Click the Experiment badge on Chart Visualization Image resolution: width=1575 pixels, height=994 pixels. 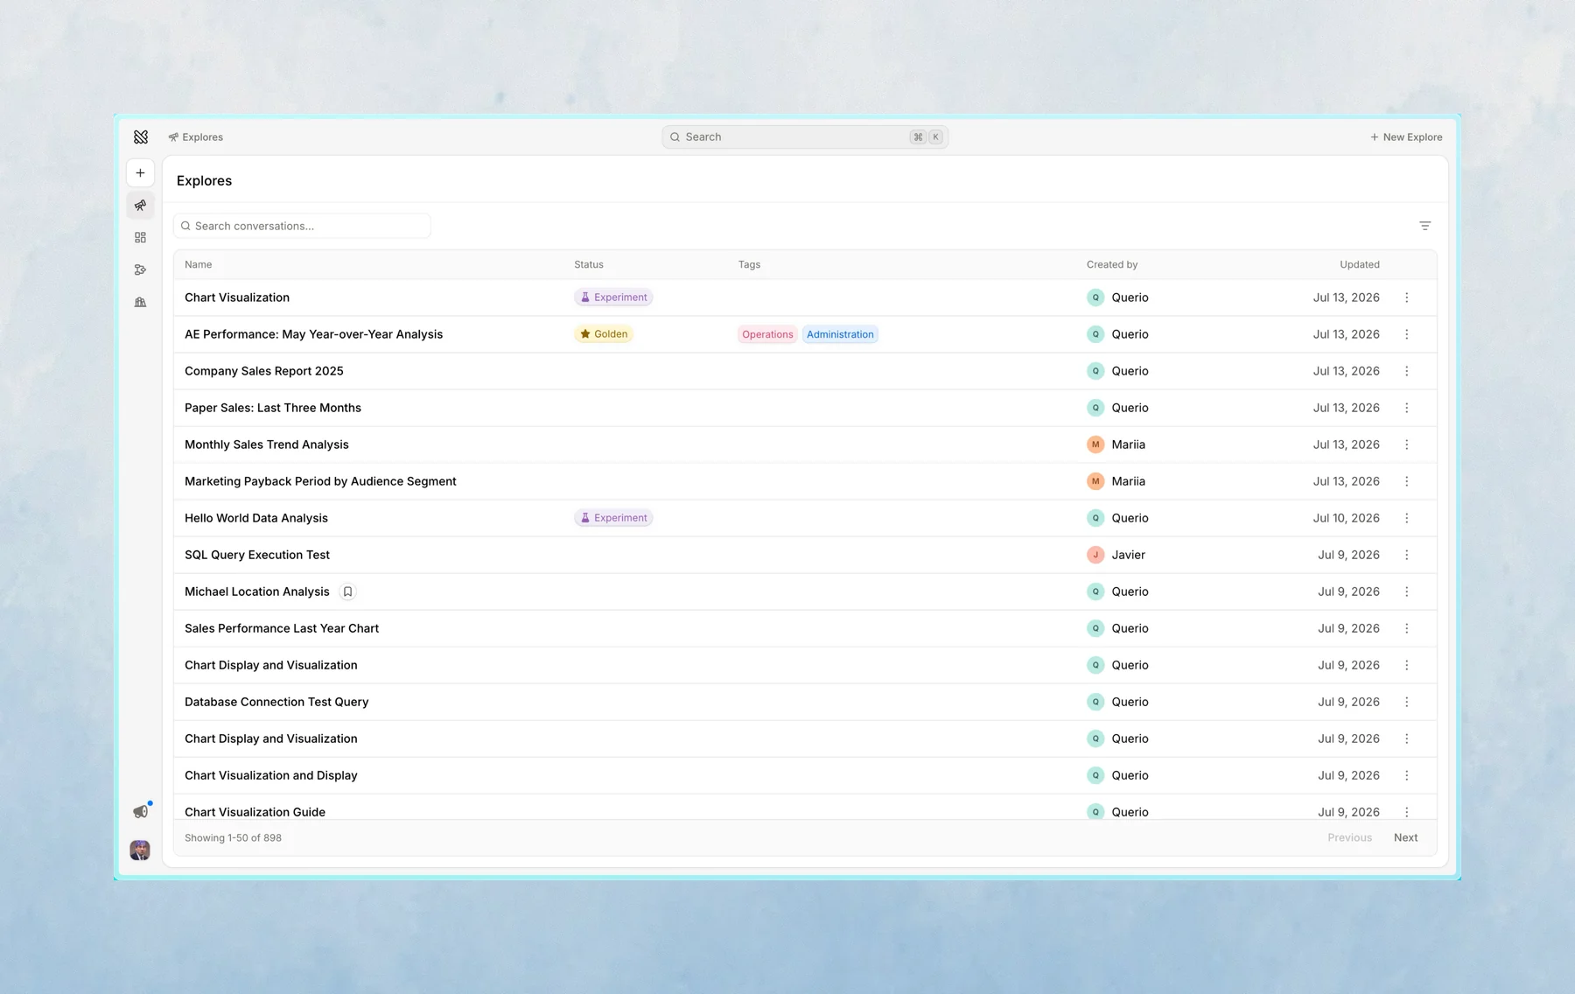613,297
